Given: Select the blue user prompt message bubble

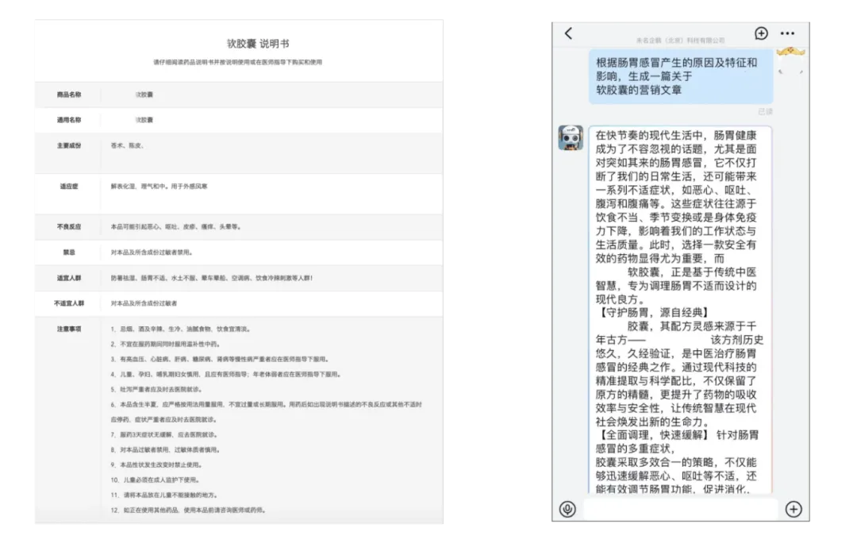Looking at the screenshot, I should point(681,76).
